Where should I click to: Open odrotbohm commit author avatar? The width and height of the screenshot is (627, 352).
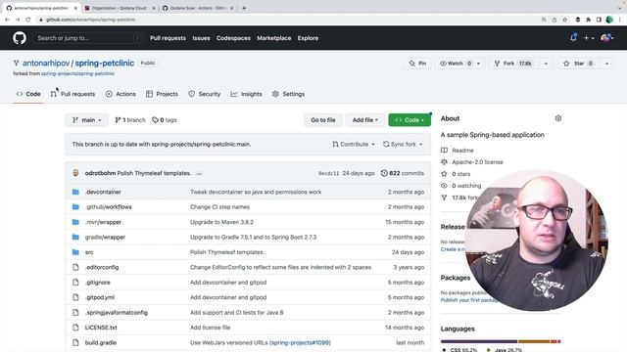(75, 173)
